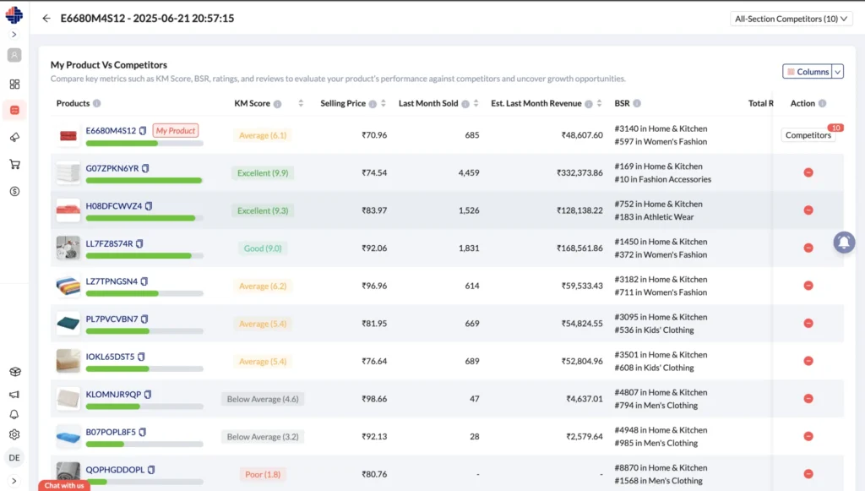Click the Columns button
The width and height of the screenshot is (865, 491).
click(807, 72)
